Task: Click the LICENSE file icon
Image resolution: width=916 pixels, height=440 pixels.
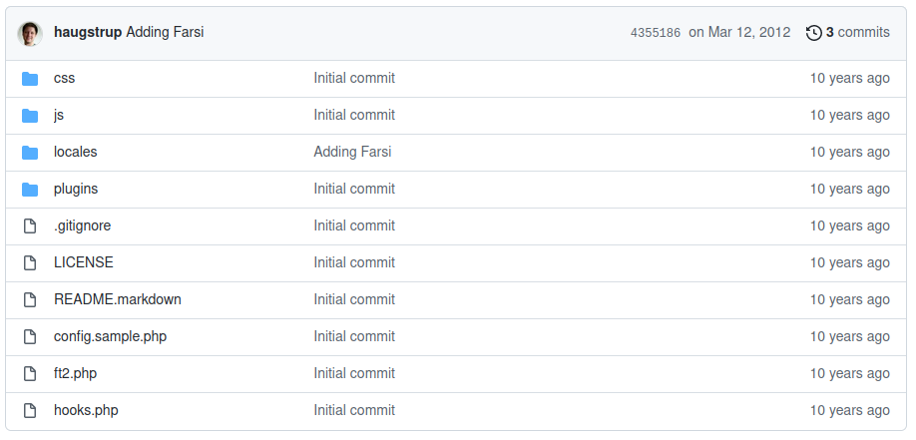Action: (x=30, y=263)
